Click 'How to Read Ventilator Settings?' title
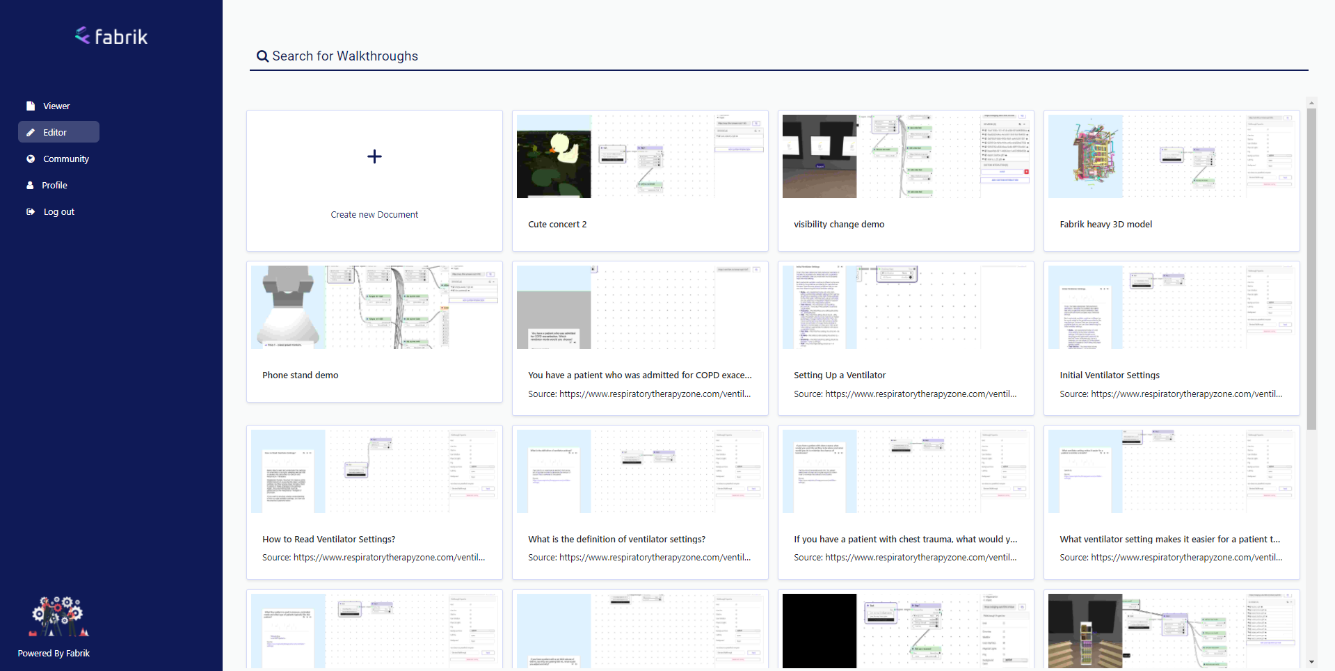The image size is (1335, 671). tap(329, 540)
